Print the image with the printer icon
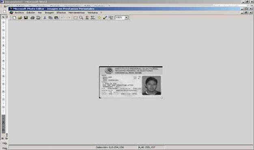 coord(32,18)
